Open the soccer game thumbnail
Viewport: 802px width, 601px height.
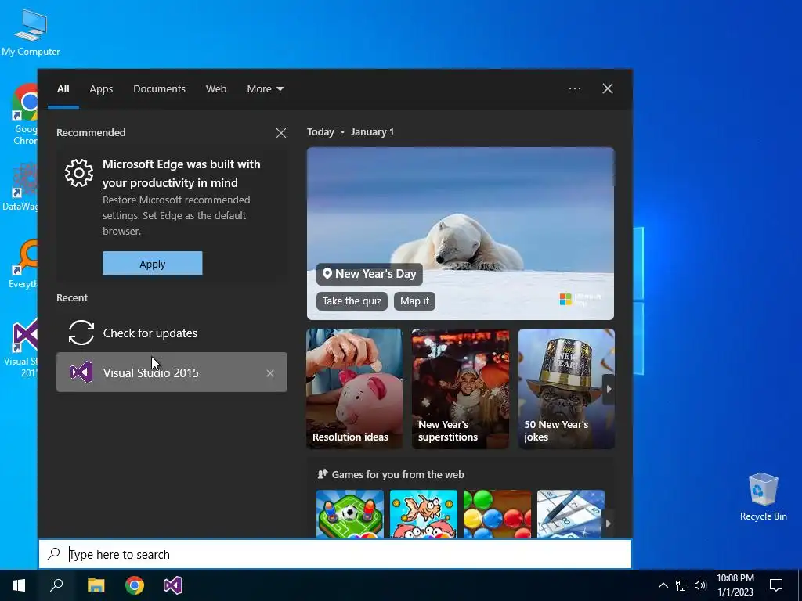click(350, 514)
